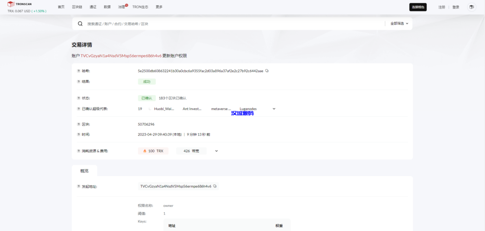The width and height of the screenshot is (485, 231).
Task: Open the 通证 menu
Action: 93,7
